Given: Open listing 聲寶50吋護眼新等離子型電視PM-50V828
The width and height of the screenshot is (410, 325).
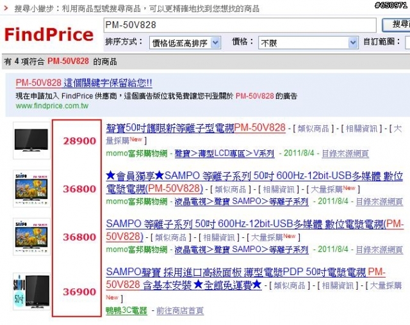Looking at the screenshot, I should tap(195, 128).
